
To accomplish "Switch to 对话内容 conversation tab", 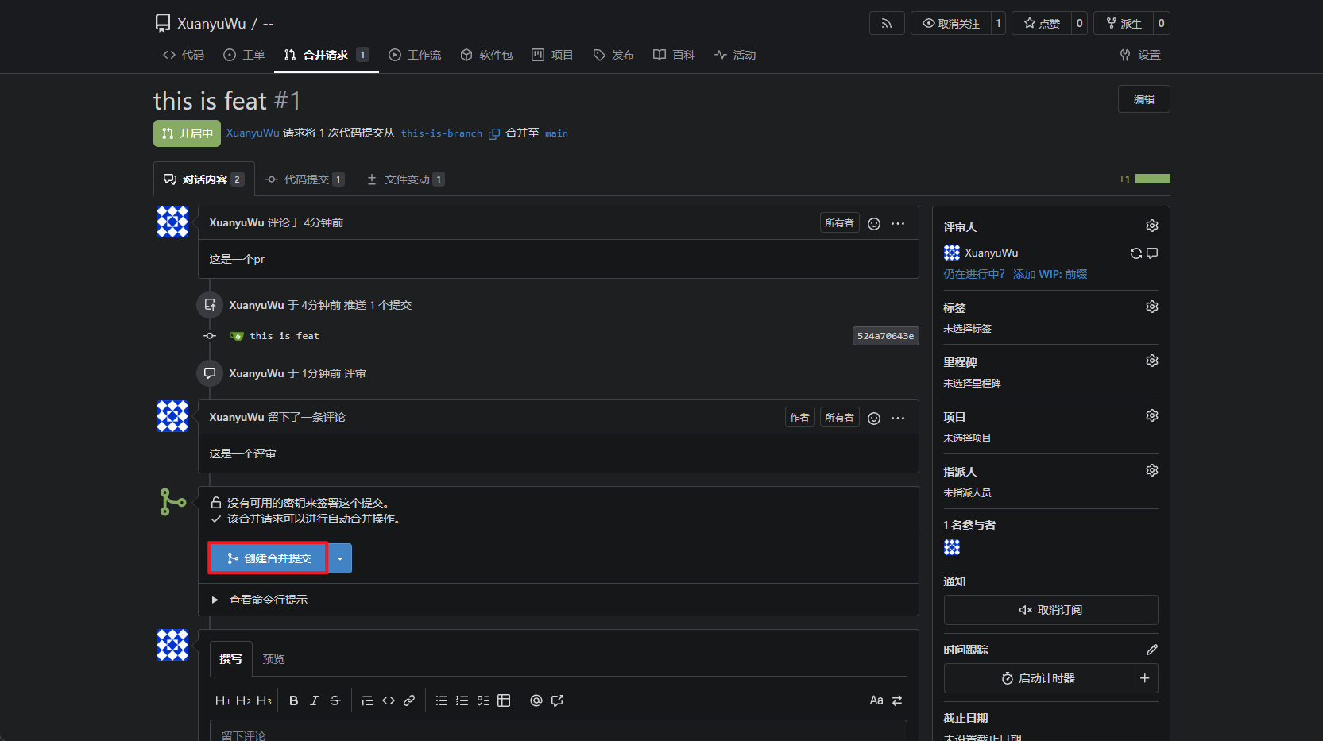I will tap(204, 179).
